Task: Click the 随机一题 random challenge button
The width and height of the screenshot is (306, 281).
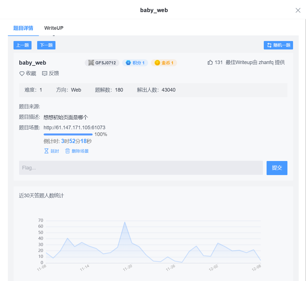Action: coord(278,45)
